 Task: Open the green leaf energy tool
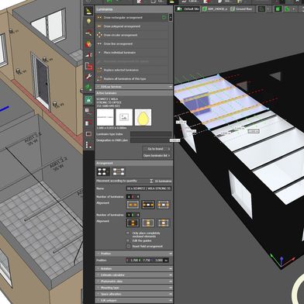coord(88,88)
